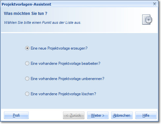Click label text 'Eine vorhandene Projektvorlage umbenennen?'
Image resolution: width=161 pixels, height=124 pixels.
click(67, 79)
